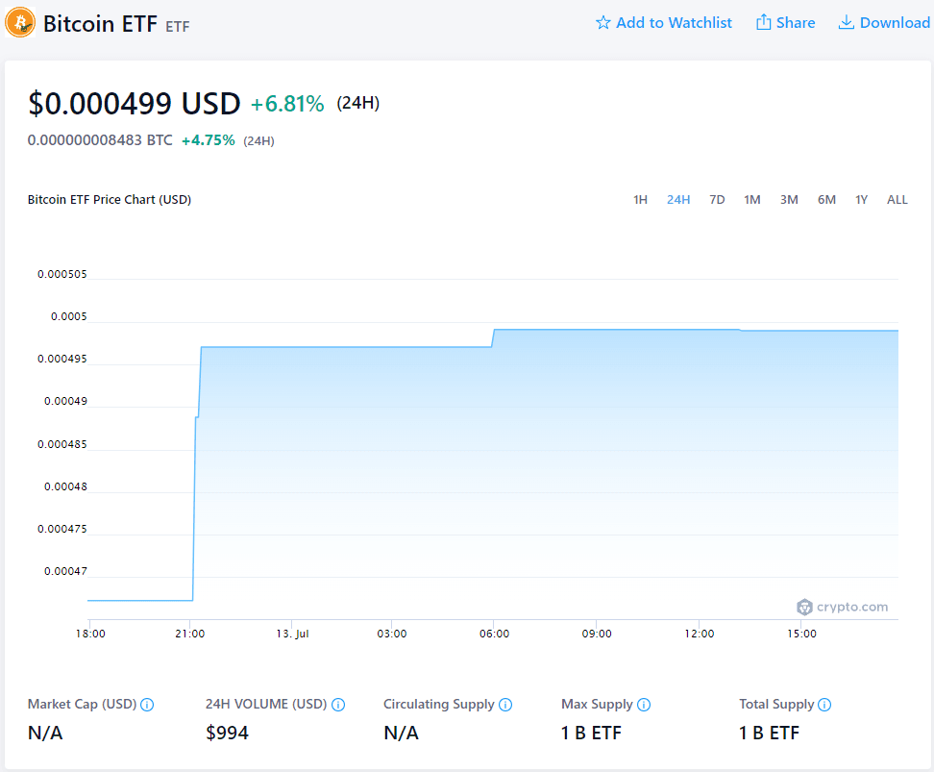The width and height of the screenshot is (934, 772).
Task: Select the 24H chart range
Action: pyautogui.click(x=678, y=200)
